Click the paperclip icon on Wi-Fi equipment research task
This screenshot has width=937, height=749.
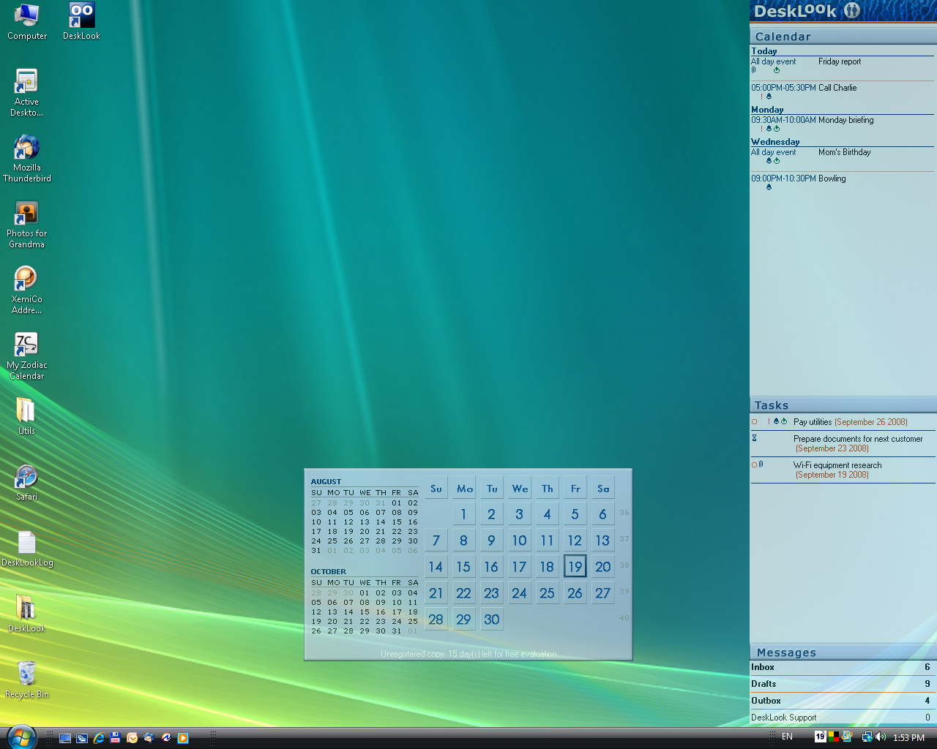761,464
